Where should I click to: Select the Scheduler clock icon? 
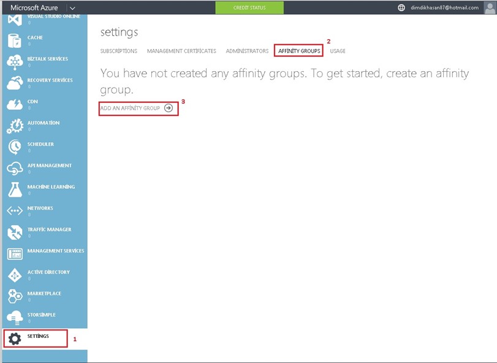click(x=15, y=147)
